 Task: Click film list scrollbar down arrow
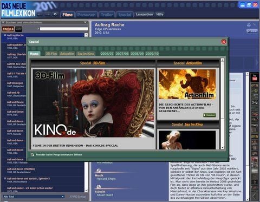pos(86,191)
